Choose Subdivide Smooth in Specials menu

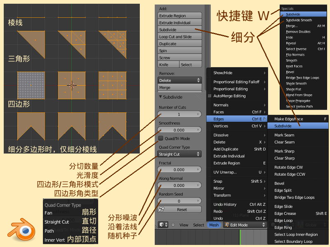click(x=303, y=20)
